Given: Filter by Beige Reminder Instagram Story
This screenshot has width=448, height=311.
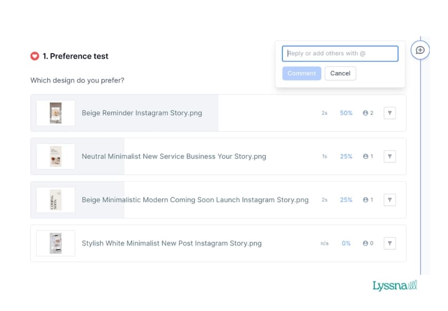Looking at the screenshot, I should [x=389, y=113].
